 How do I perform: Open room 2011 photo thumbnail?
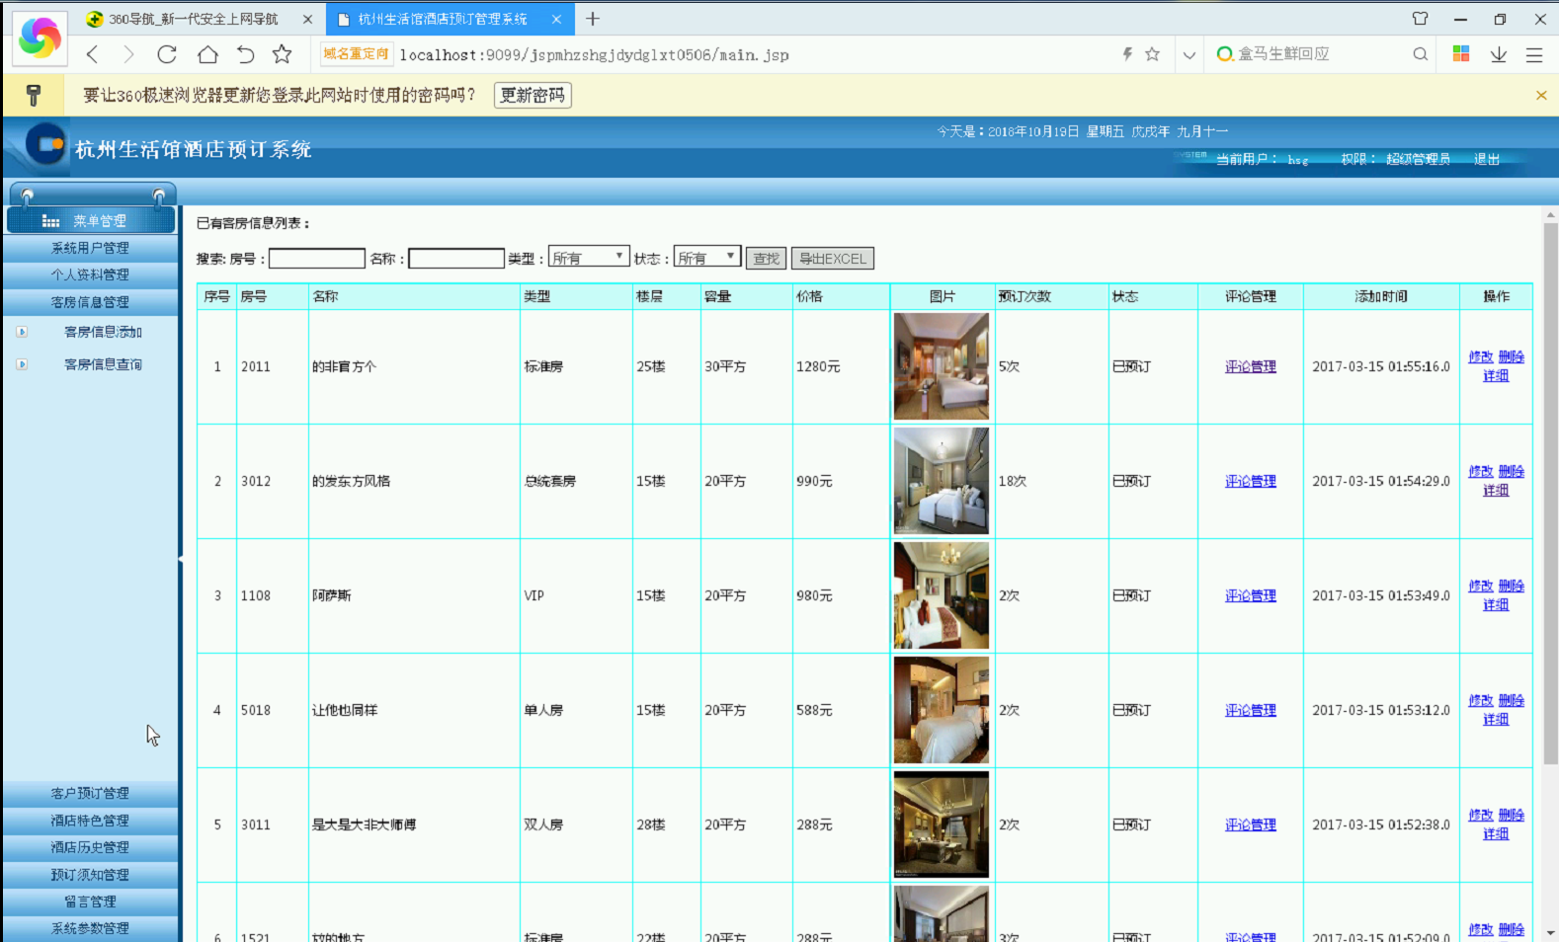click(x=942, y=366)
